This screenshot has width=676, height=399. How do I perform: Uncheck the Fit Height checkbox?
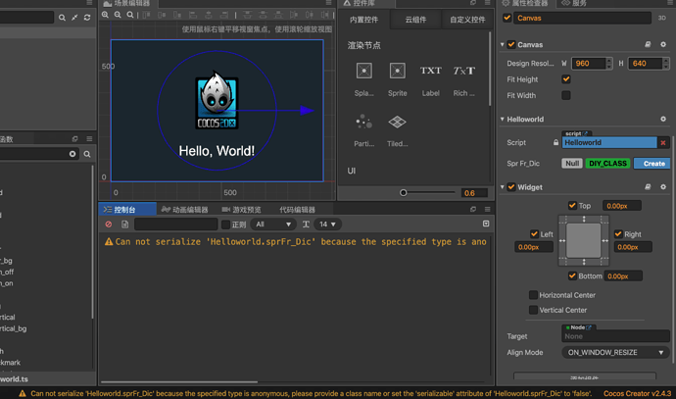[566, 79]
